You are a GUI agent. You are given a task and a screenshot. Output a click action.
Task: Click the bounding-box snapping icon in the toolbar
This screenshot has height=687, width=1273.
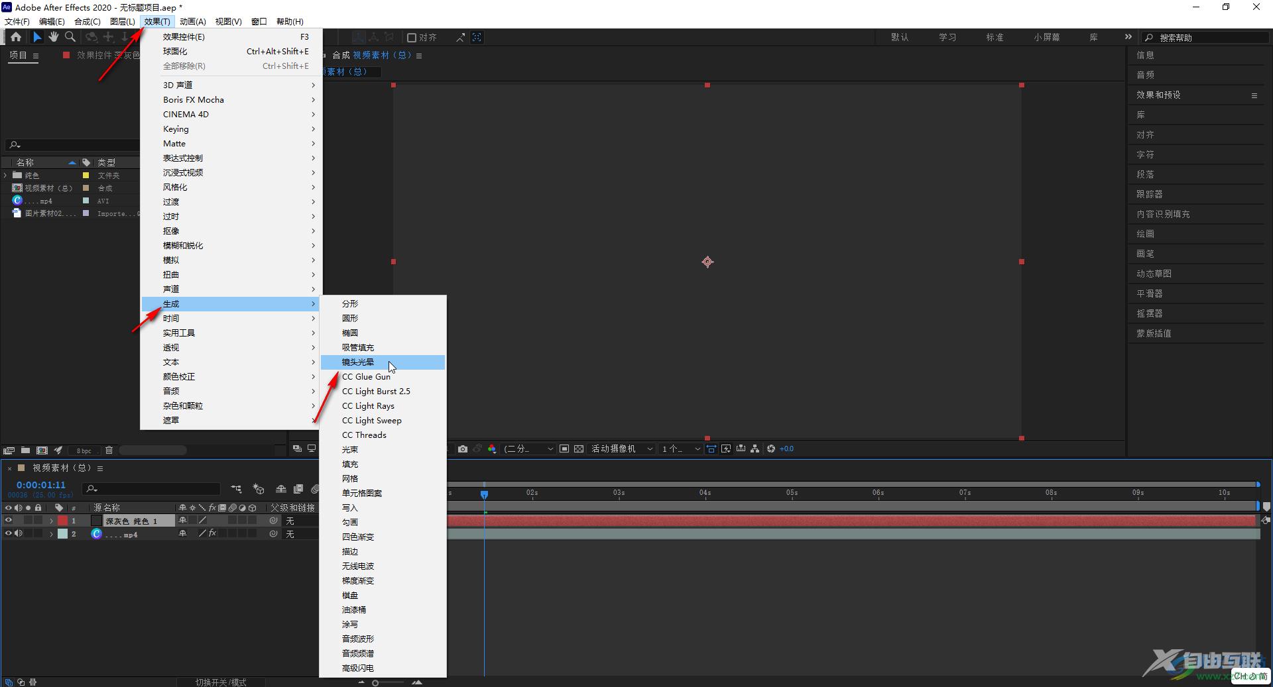[x=477, y=38]
